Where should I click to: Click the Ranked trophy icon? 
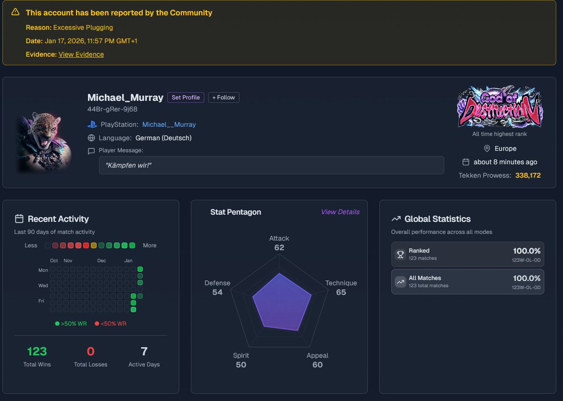coord(400,255)
